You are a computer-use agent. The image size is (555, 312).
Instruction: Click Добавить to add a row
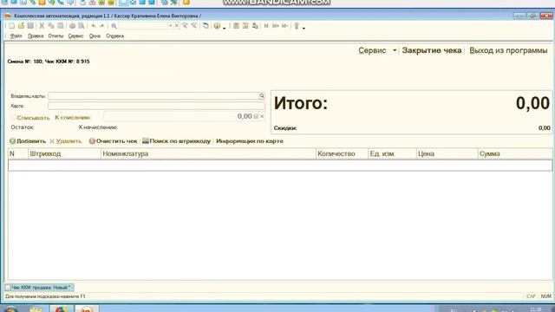(28, 141)
